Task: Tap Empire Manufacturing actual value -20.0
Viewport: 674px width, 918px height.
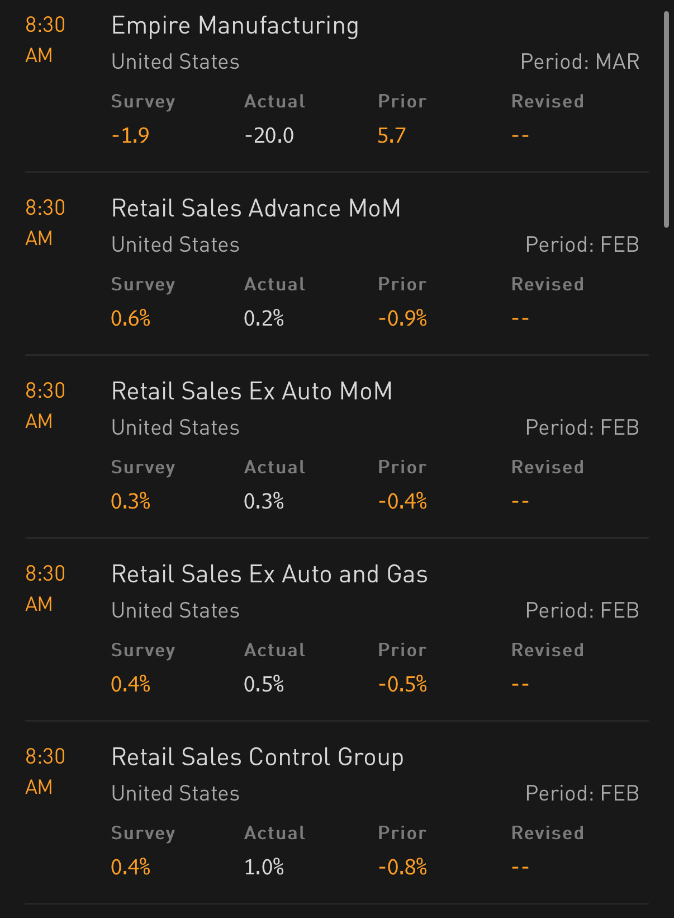Action: click(x=269, y=135)
